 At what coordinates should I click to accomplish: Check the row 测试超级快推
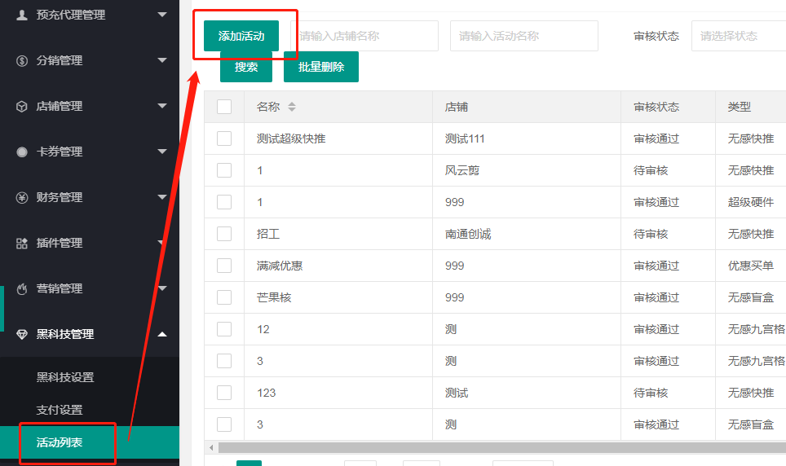point(224,138)
